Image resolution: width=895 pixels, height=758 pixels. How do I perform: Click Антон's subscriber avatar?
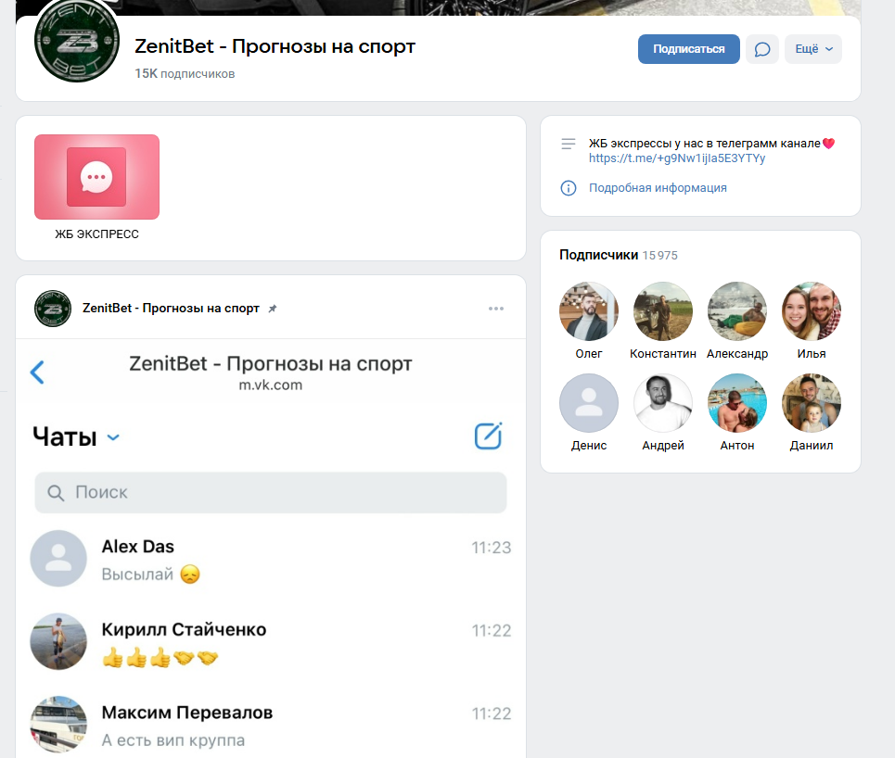pyautogui.click(x=736, y=403)
